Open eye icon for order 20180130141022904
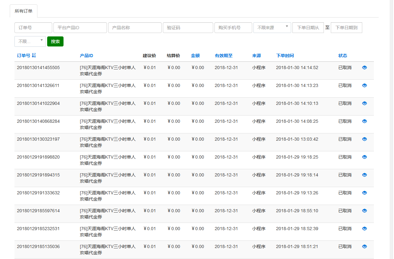 (x=364, y=103)
